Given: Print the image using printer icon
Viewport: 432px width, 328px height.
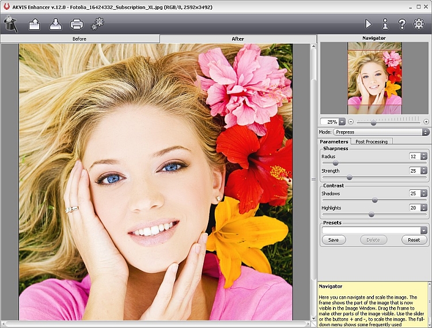Looking at the screenshot, I should coord(77,24).
